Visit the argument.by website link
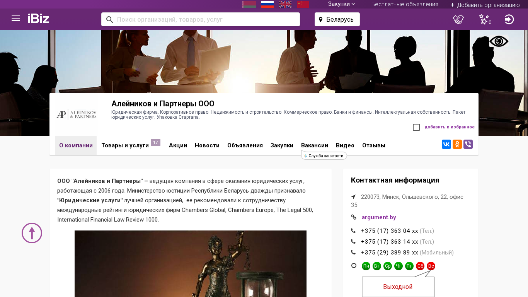Viewport: 528px width, 297px height. pos(379,217)
